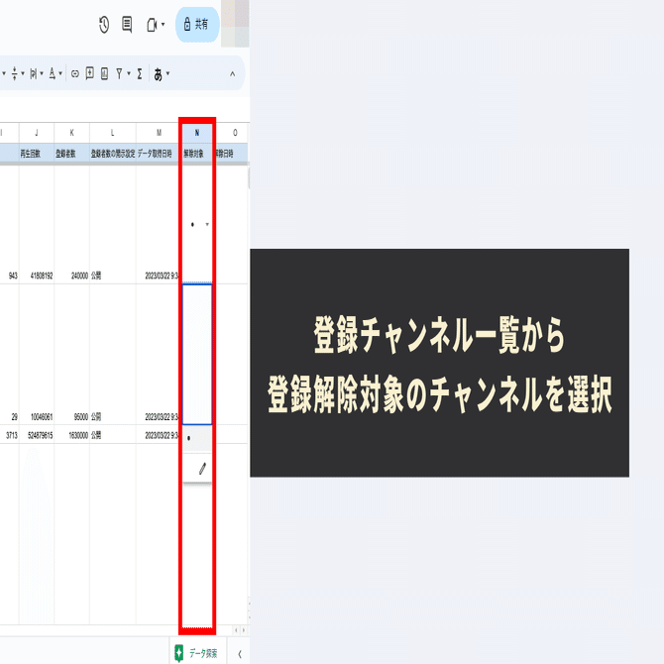Collapse side panel with bottom chevron
The width and height of the screenshot is (664, 664).
tap(240, 654)
